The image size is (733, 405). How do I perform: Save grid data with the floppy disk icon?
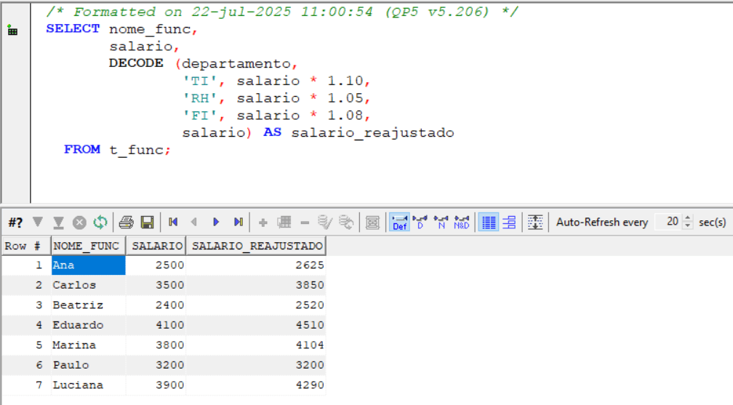[147, 222]
